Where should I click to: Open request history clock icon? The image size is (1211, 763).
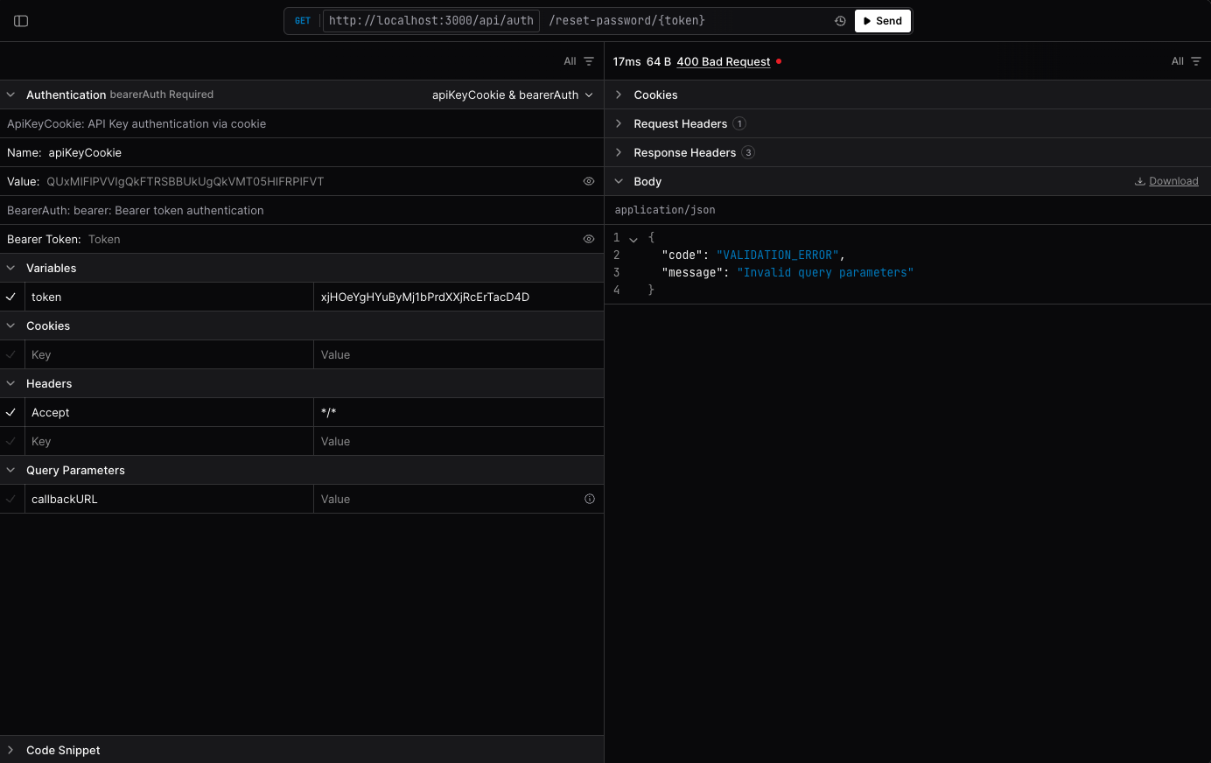[840, 21]
